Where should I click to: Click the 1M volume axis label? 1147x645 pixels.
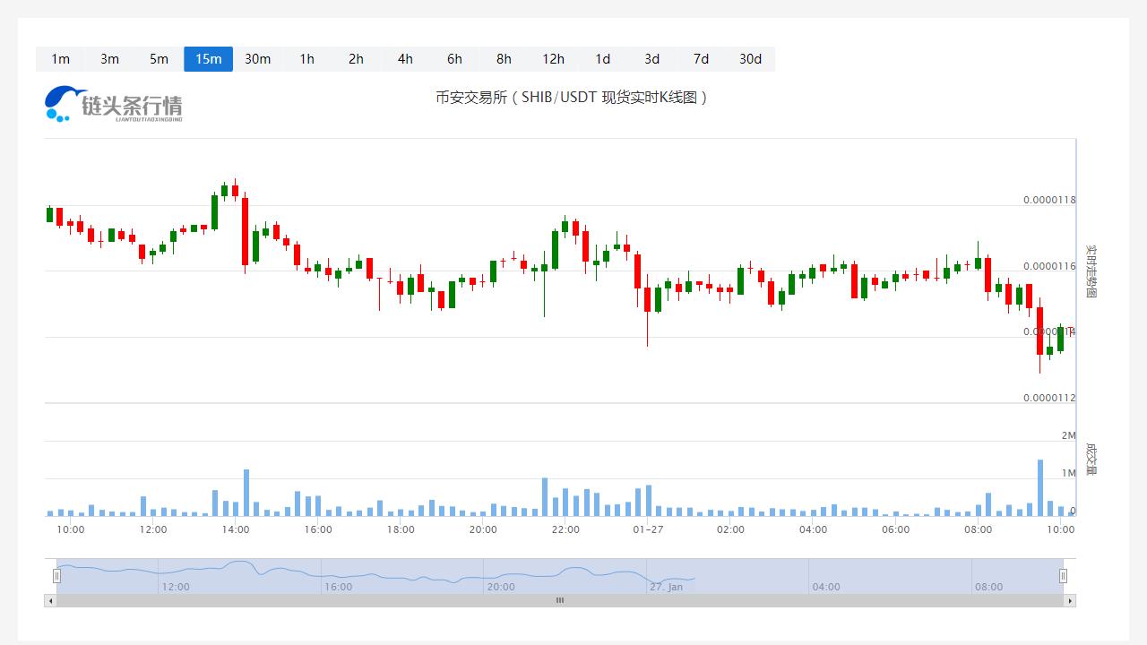[x=1068, y=473]
